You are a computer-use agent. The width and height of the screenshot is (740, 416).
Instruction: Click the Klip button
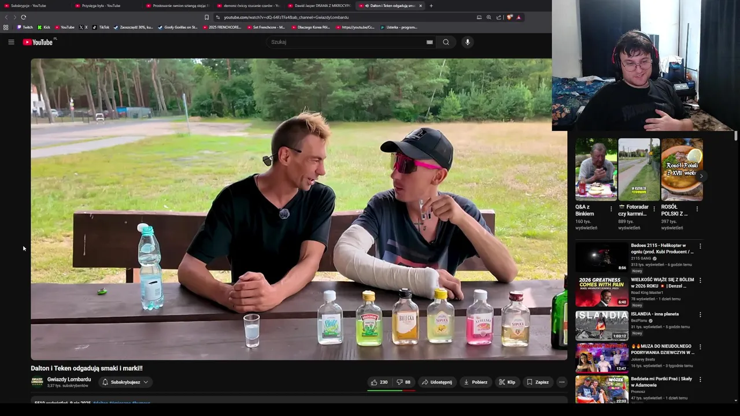[507, 382]
